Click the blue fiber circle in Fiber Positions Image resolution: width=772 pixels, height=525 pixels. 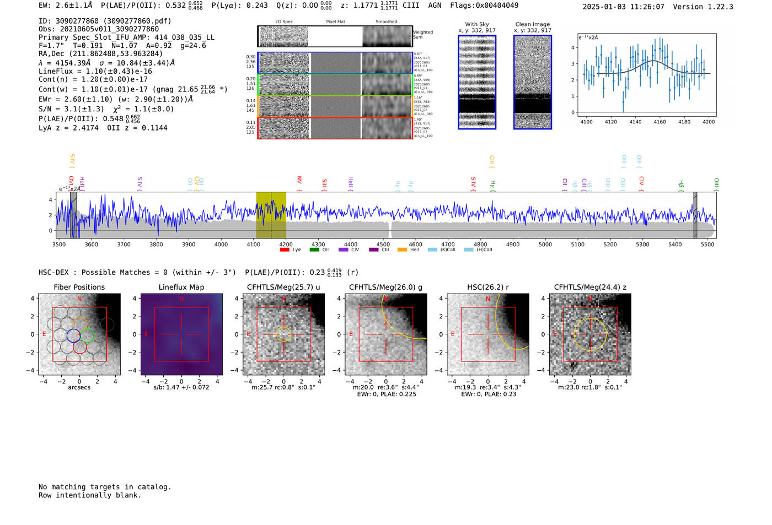[73, 335]
